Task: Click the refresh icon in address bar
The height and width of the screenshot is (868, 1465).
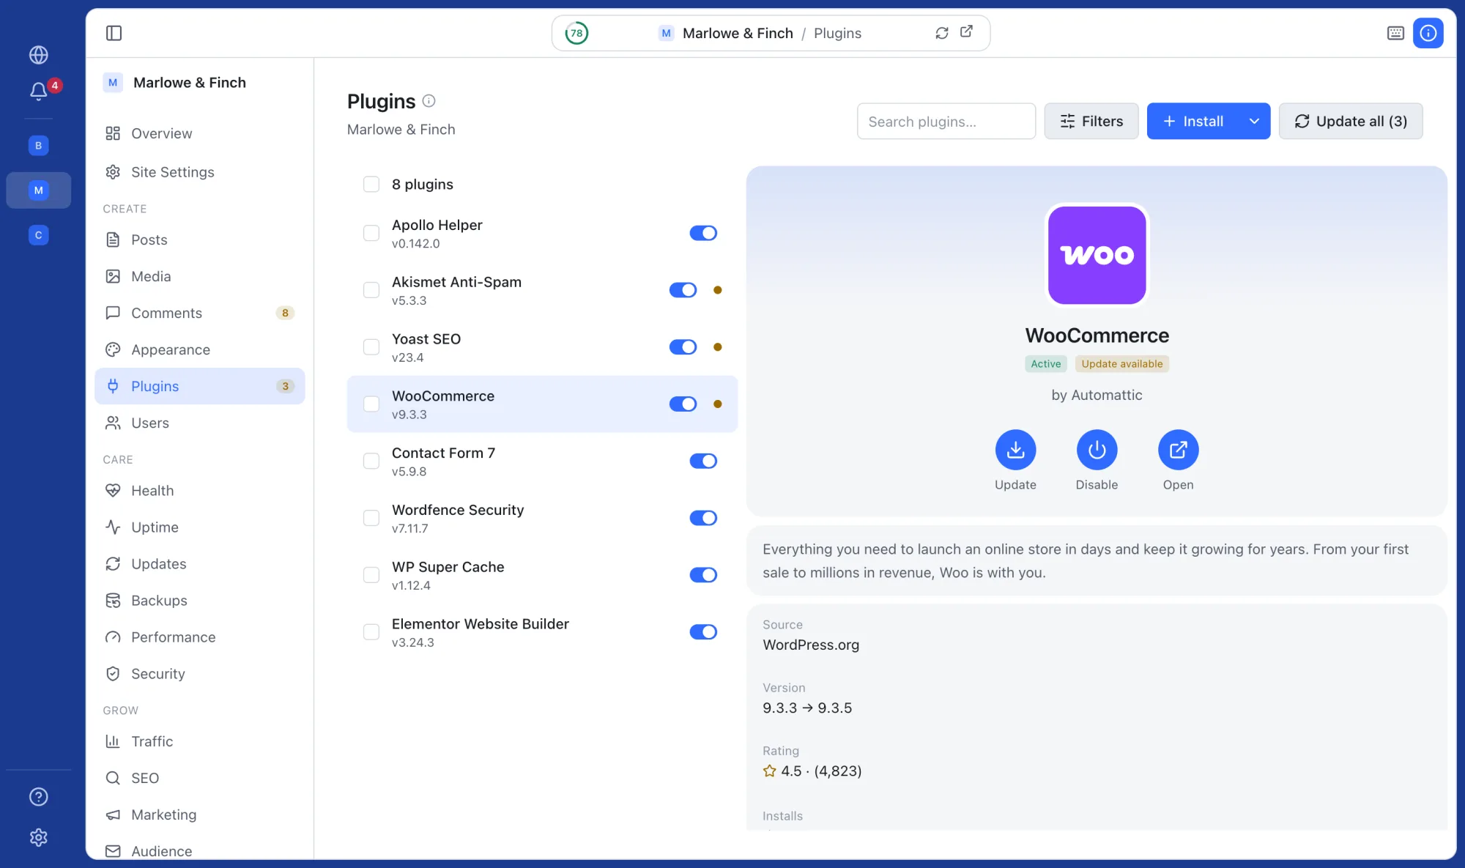Action: [x=942, y=33]
